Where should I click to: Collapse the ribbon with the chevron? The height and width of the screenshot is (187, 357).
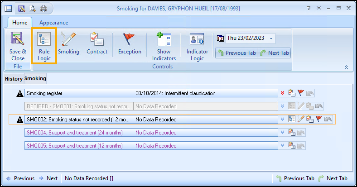click(346, 67)
